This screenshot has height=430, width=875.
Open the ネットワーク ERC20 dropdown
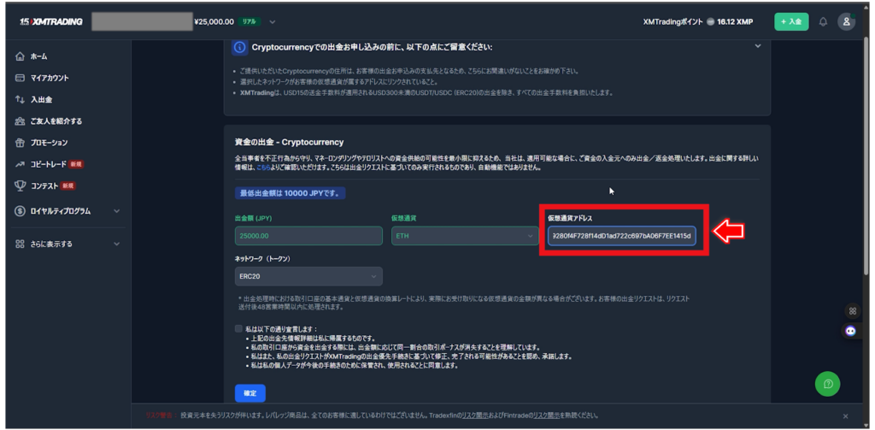(x=308, y=276)
